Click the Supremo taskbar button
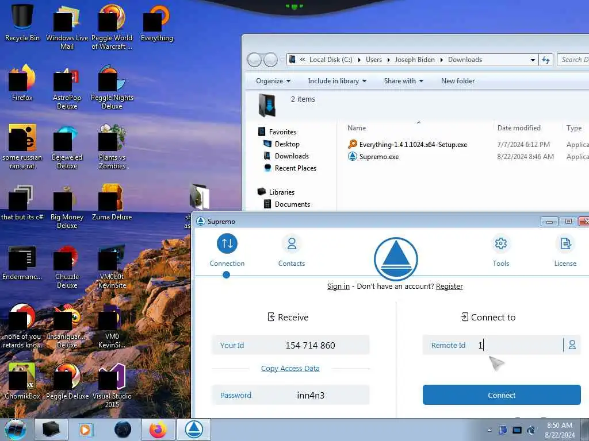The width and height of the screenshot is (589, 441). (194, 430)
